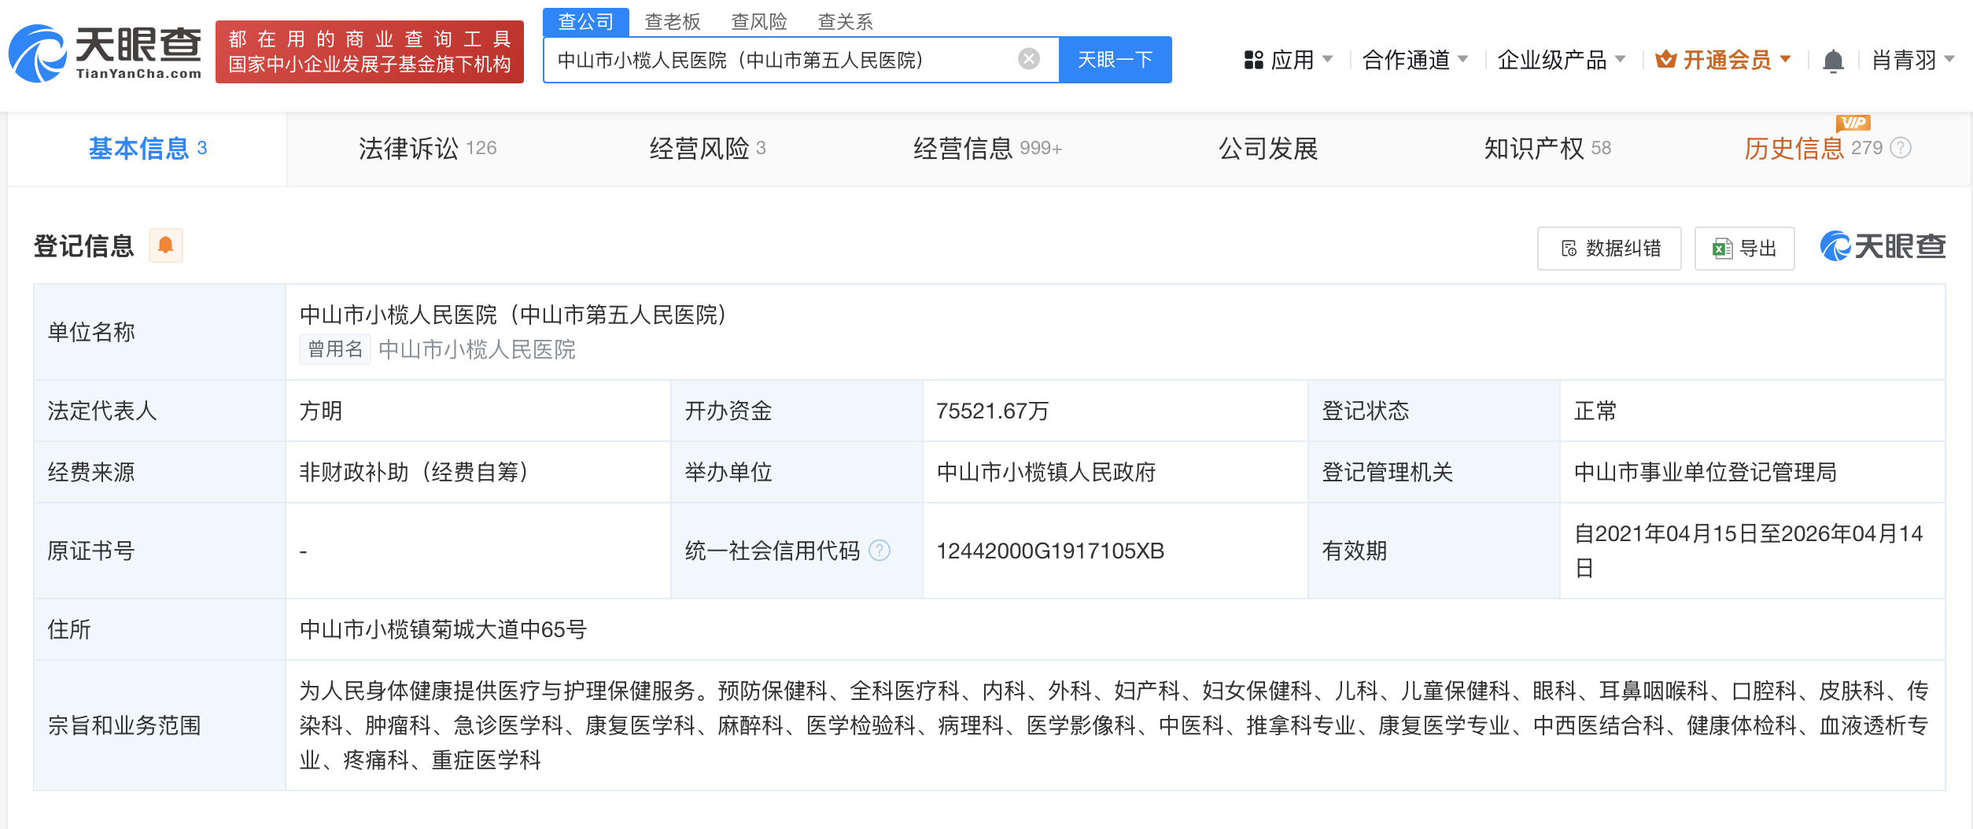Open the 公司发展 tab
This screenshot has width=1973, height=829.
point(1268,148)
